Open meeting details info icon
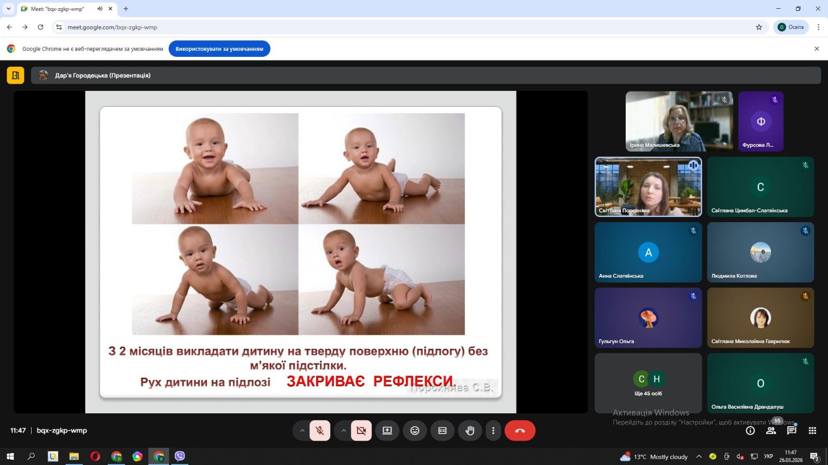This screenshot has width=828, height=465. click(750, 430)
